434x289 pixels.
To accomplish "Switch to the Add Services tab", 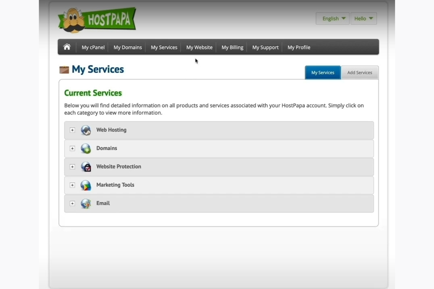I will click(x=360, y=72).
